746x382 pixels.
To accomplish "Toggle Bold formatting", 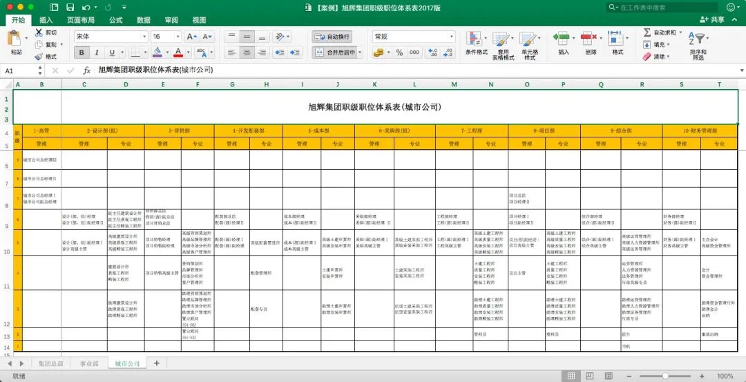I will coord(82,52).
